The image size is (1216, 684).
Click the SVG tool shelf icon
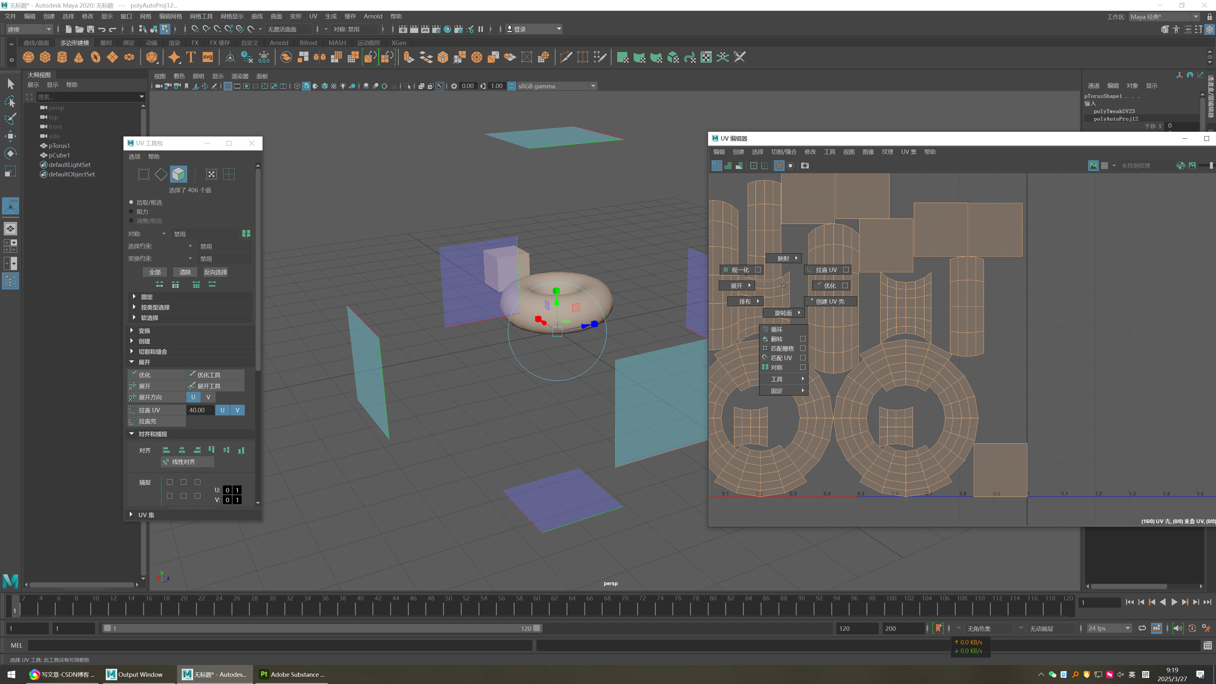(x=208, y=58)
